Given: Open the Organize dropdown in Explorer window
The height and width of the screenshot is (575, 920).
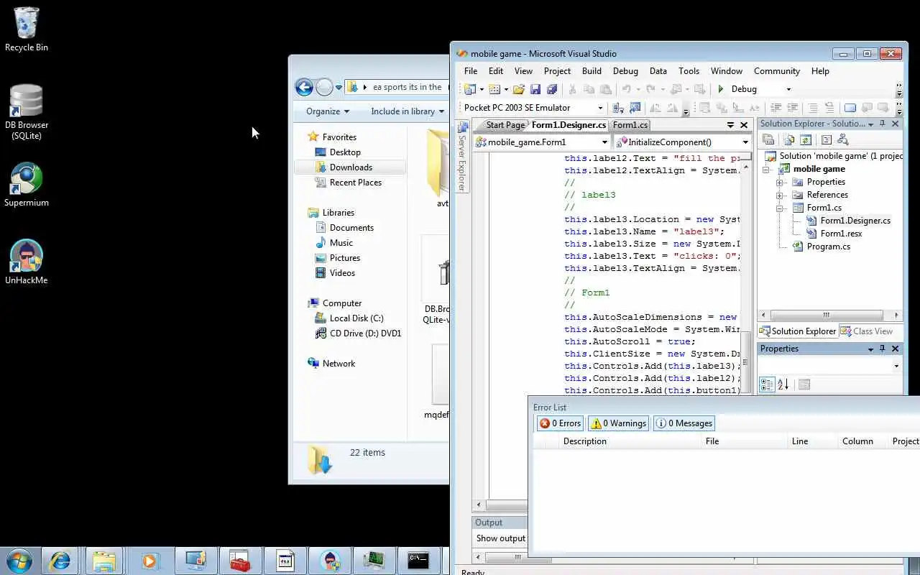Looking at the screenshot, I should click(x=327, y=111).
